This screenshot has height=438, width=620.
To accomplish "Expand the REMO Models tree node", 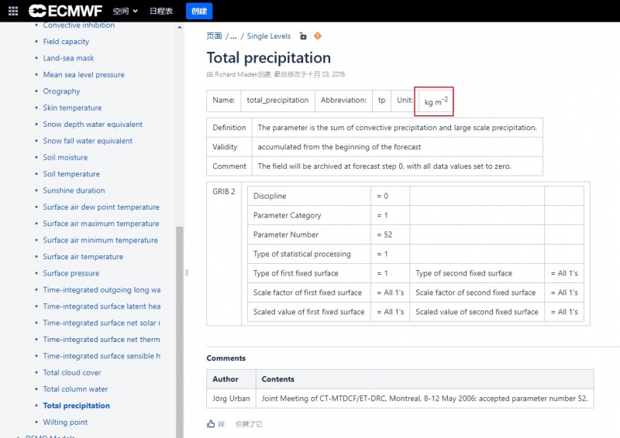I will (x=19, y=436).
